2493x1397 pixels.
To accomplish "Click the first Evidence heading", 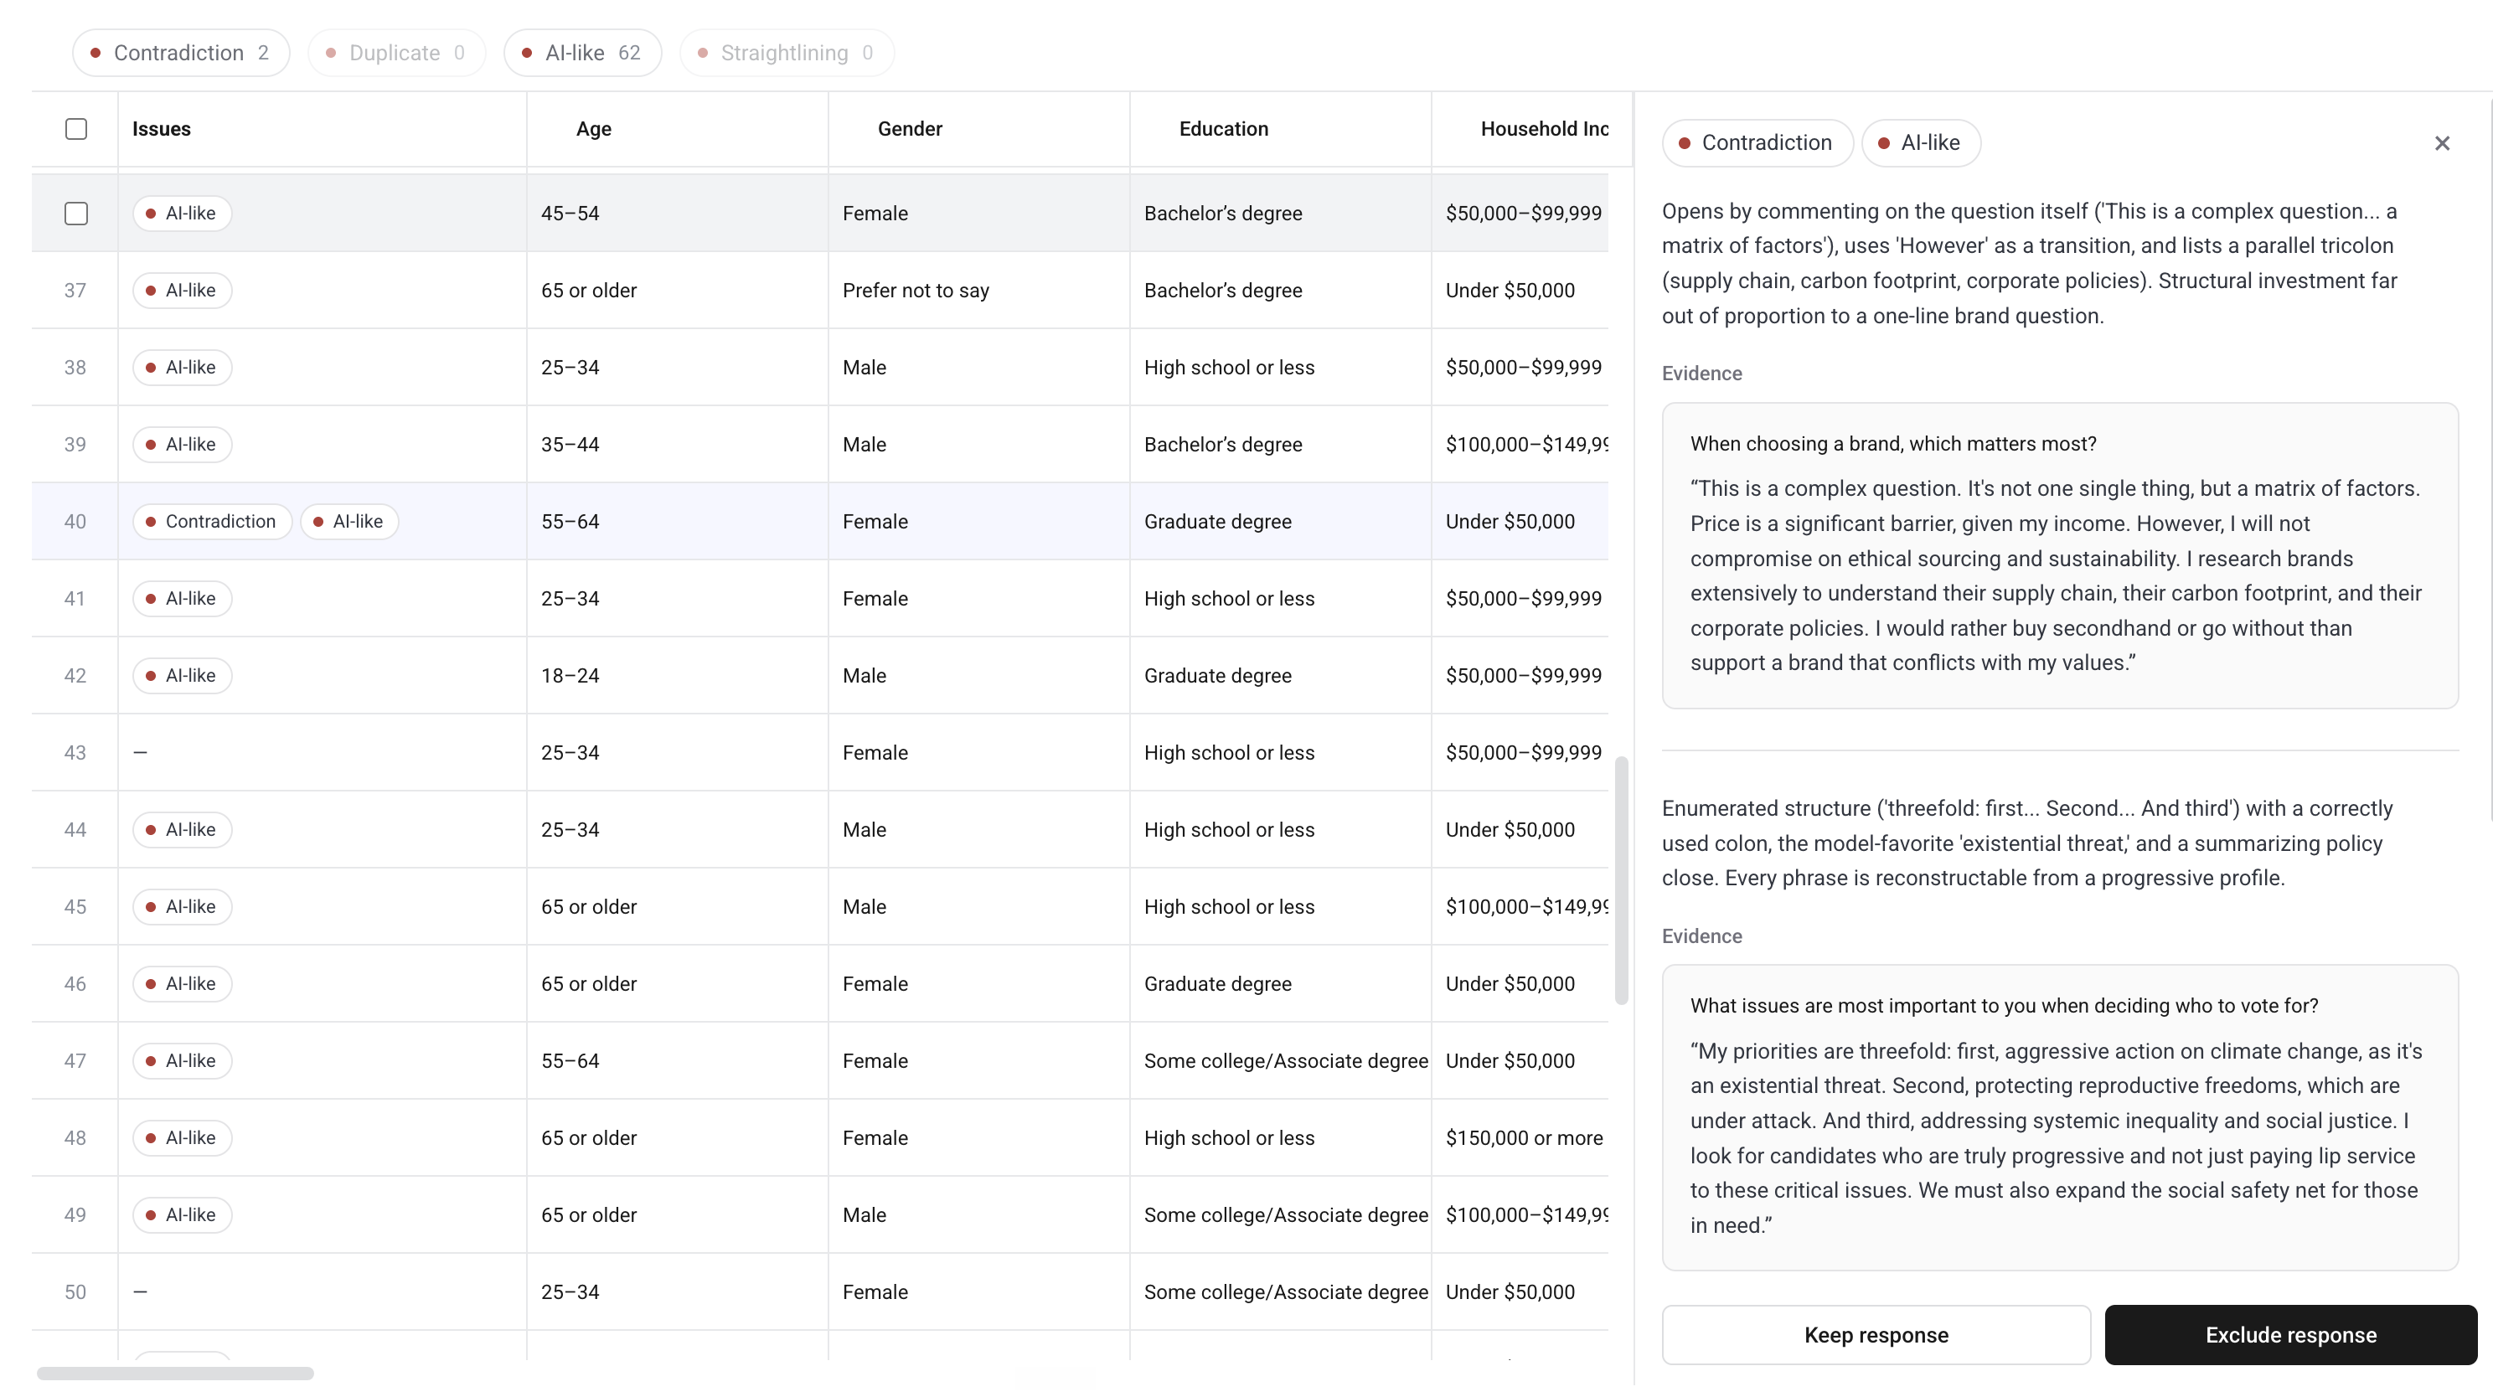I will coord(1701,374).
